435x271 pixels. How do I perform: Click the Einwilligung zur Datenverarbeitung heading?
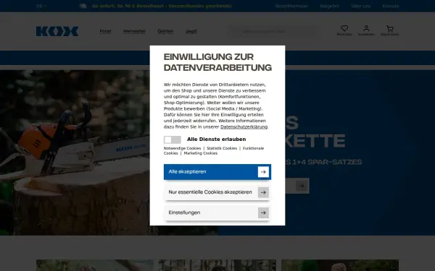point(217,62)
